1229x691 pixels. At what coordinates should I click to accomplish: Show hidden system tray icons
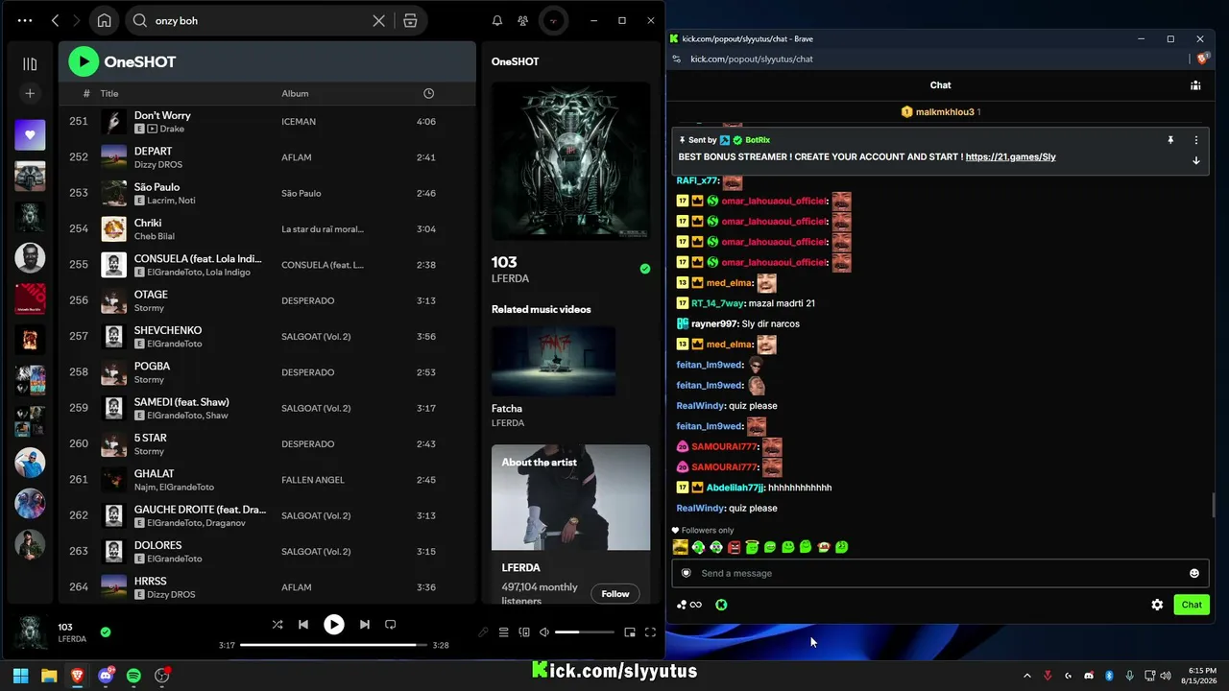[1027, 676]
